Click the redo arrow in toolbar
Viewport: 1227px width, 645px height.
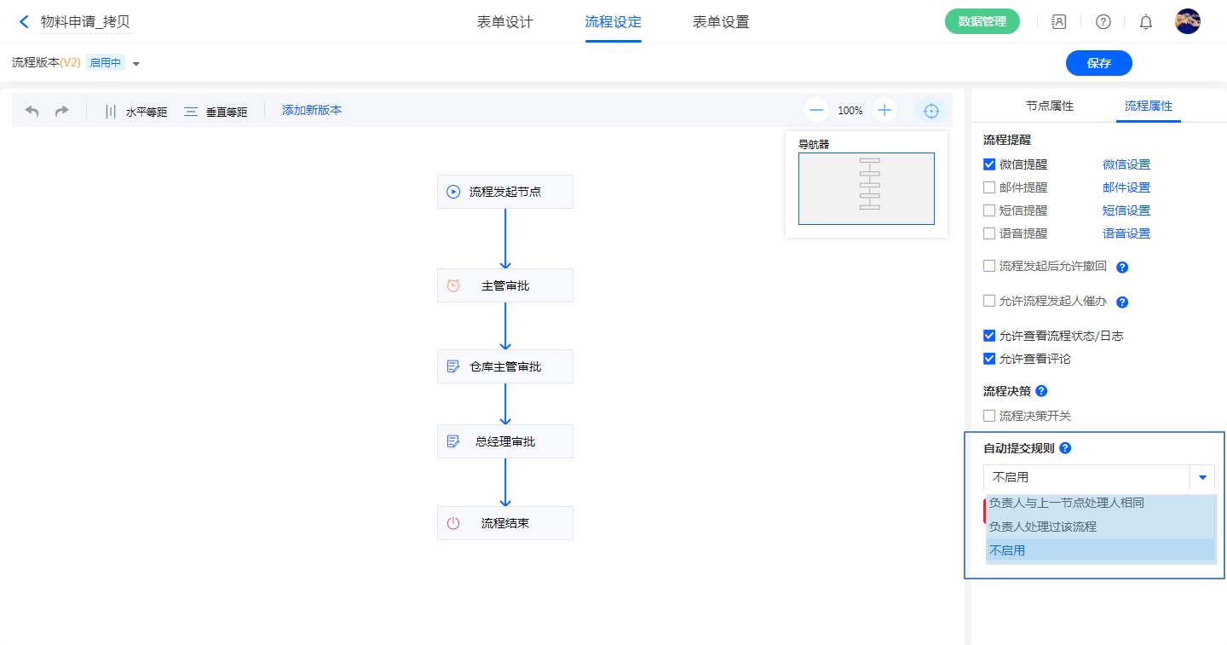[x=62, y=112]
